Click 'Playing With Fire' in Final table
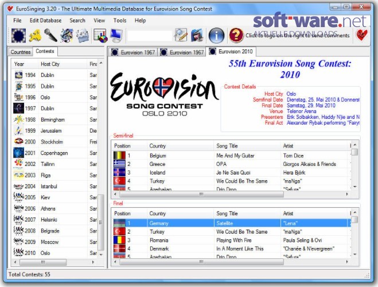Image resolution: width=378 pixels, height=287 pixels. 234,240
